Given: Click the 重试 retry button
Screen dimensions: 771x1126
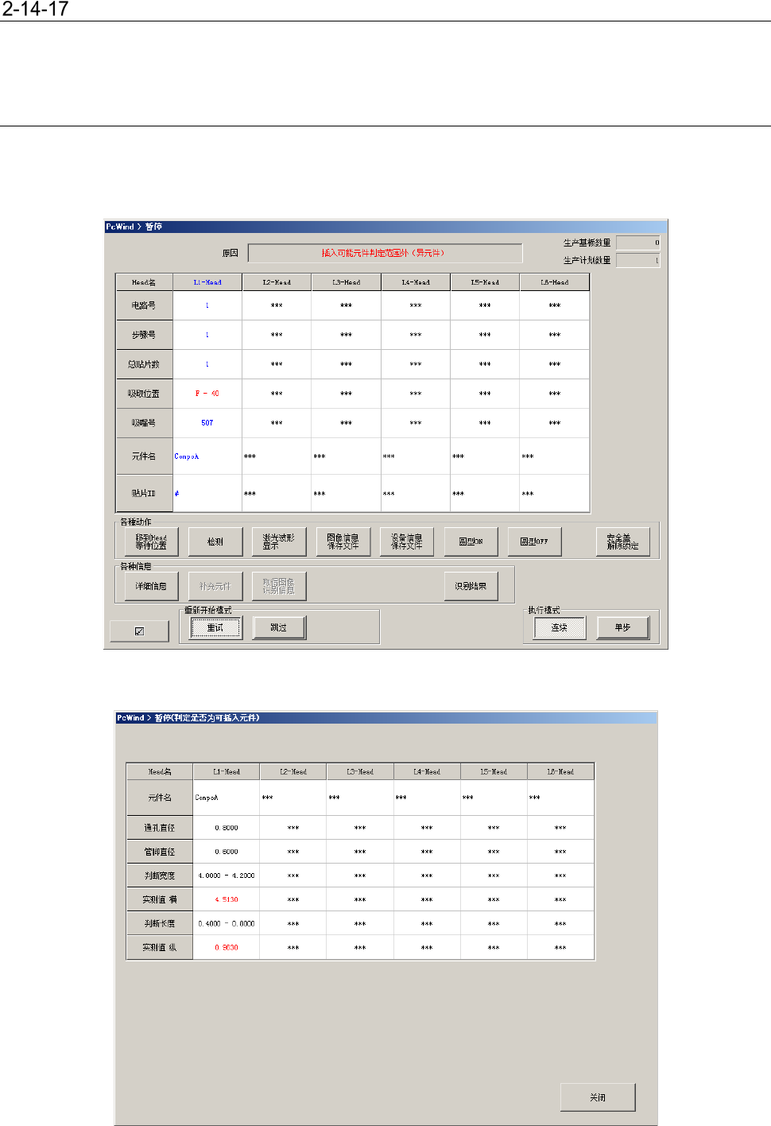Looking at the screenshot, I should click(215, 627).
